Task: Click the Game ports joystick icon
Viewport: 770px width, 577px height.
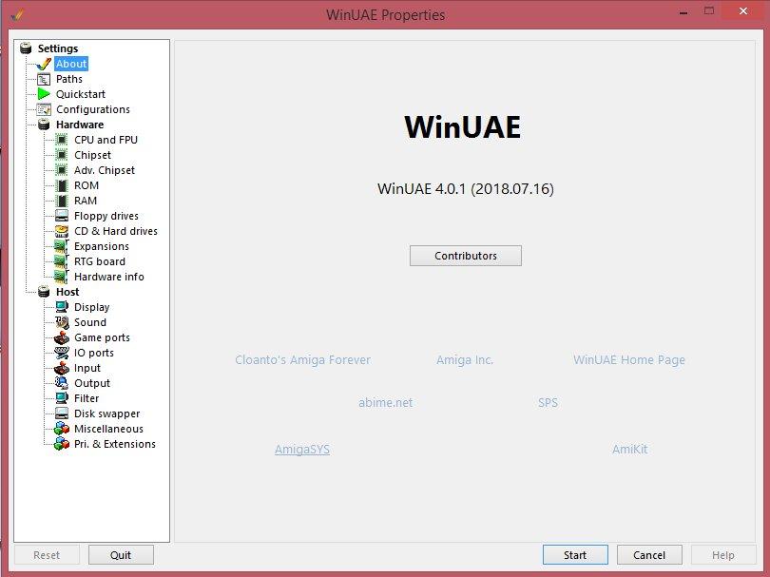Action: point(62,337)
